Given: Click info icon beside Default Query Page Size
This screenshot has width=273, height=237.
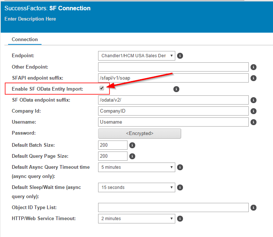Looking at the screenshot, I should pyautogui.click(x=132, y=156).
